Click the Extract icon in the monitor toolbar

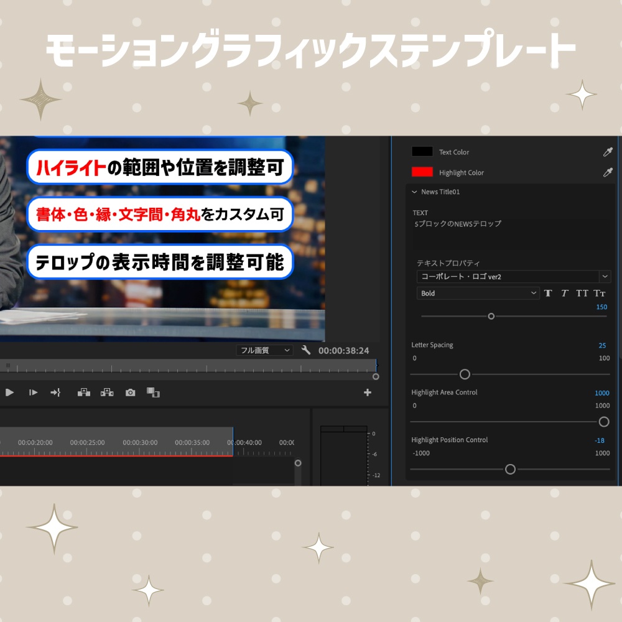[107, 392]
